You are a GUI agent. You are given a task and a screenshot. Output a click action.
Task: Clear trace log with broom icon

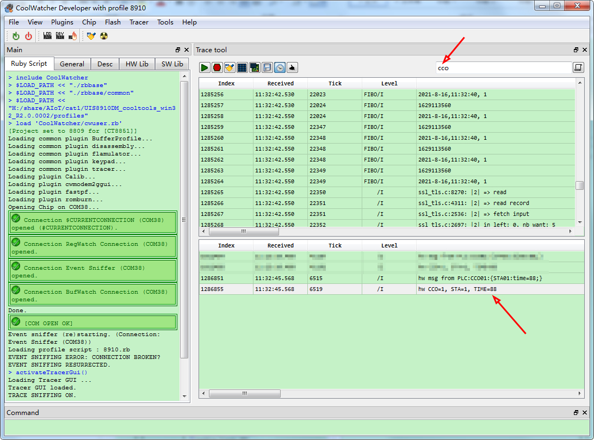[x=230, y=67]
